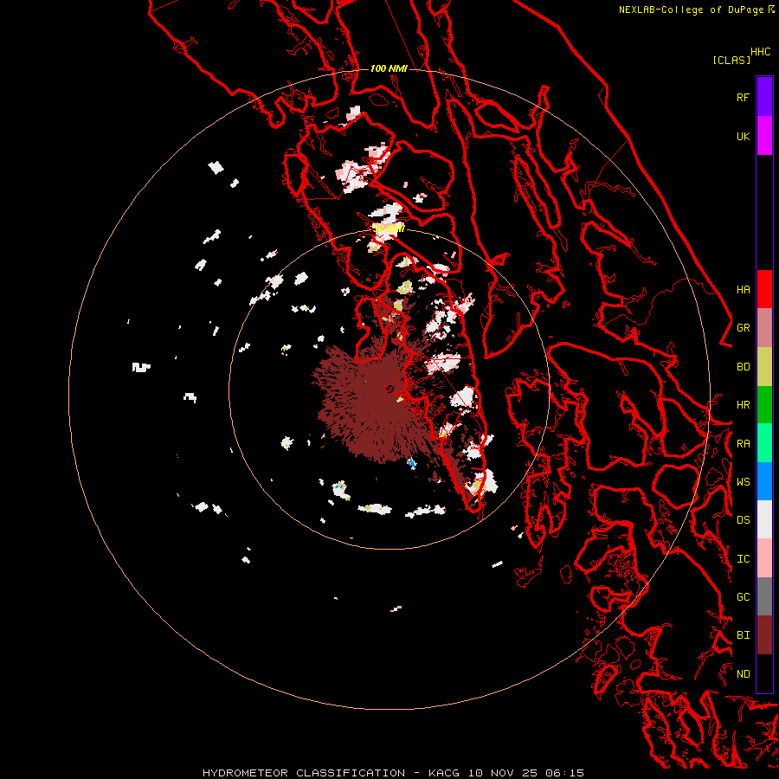
Task: Click the 'WS' legend label
Action: 744,482
